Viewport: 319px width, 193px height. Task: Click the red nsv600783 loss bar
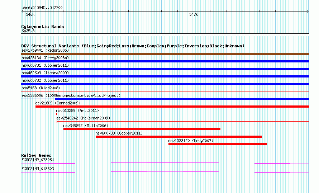(x=179, y=137)
